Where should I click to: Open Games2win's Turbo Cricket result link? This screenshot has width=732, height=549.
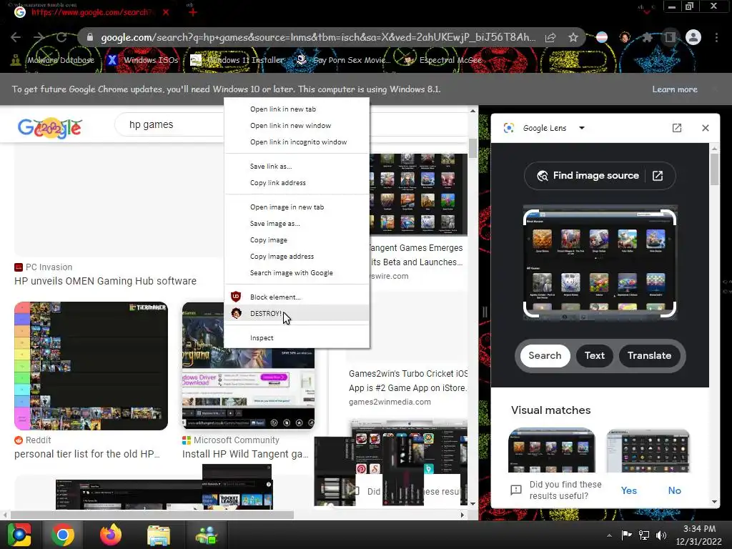pos(408,380)
